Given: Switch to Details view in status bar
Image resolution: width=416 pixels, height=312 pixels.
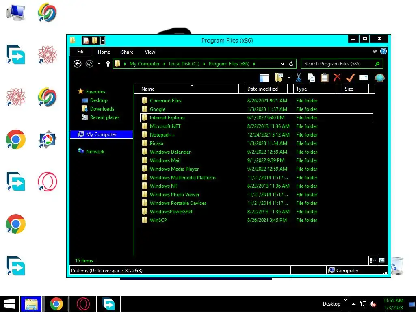Looking at the screenshot, I should [x=373, y=260].
